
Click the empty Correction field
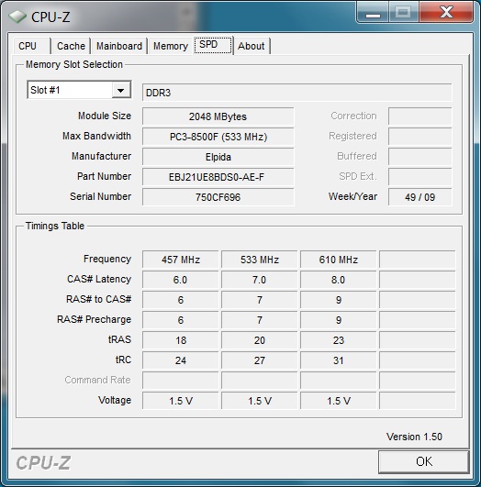(x=419, y=116)
